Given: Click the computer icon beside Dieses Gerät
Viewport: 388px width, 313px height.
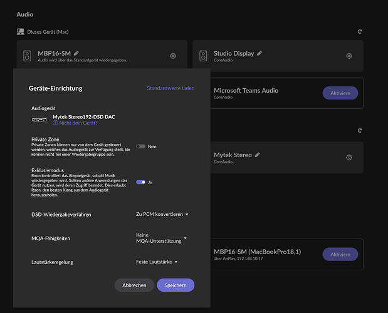Looking at the screenshot, I should [21, 32].
